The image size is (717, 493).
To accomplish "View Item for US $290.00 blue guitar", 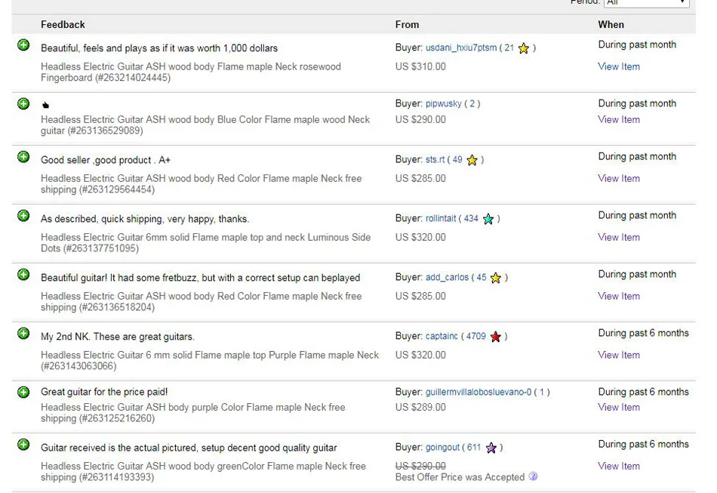I will (619, 120).
